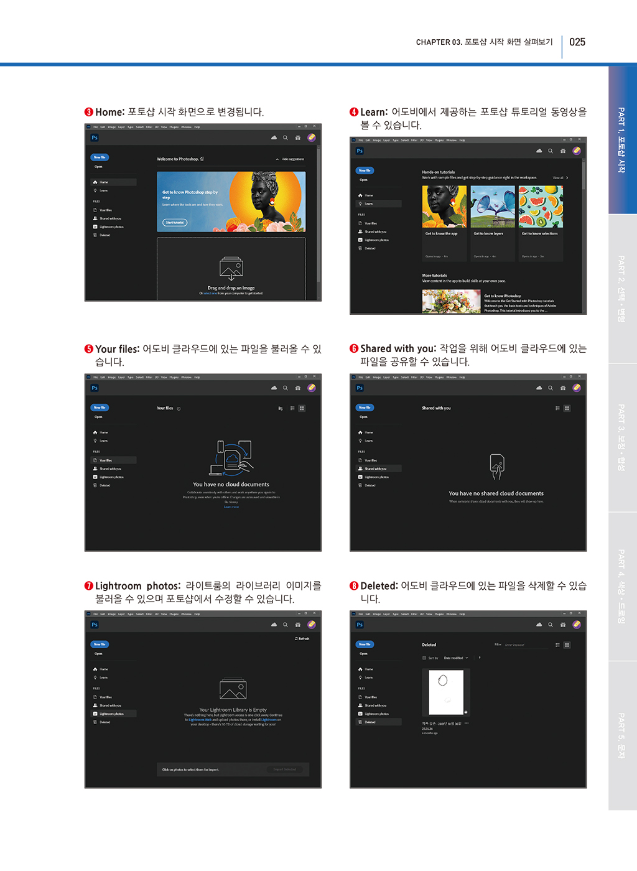Click the cloud icon in the Deleted screenshot
Screen dimensions: 637x871
click(539, 625)
